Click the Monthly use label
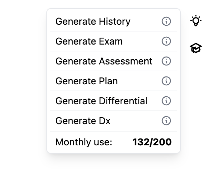This screenshot has height=181, width=211. (84, 142)
